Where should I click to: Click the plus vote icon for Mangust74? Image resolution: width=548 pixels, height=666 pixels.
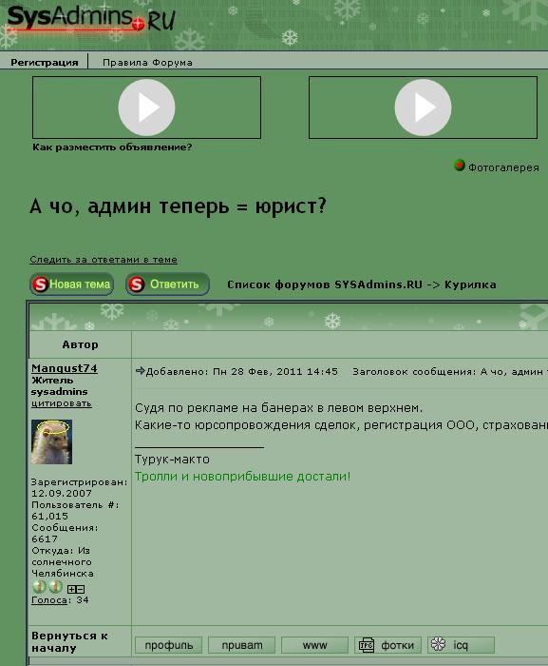71,589
